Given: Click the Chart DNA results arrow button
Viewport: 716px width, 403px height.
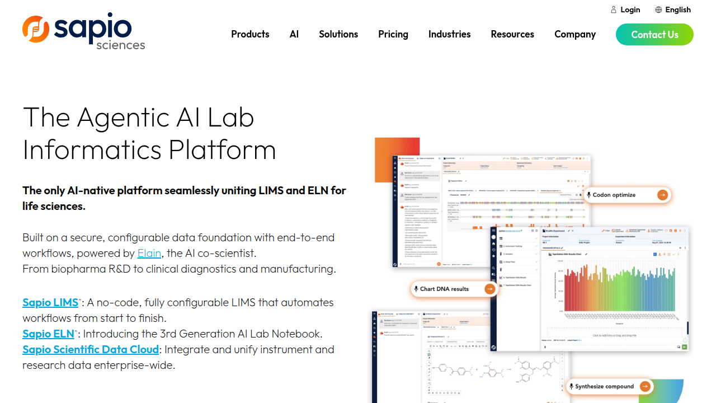Looking at the screenshot, I should (489, 289).
